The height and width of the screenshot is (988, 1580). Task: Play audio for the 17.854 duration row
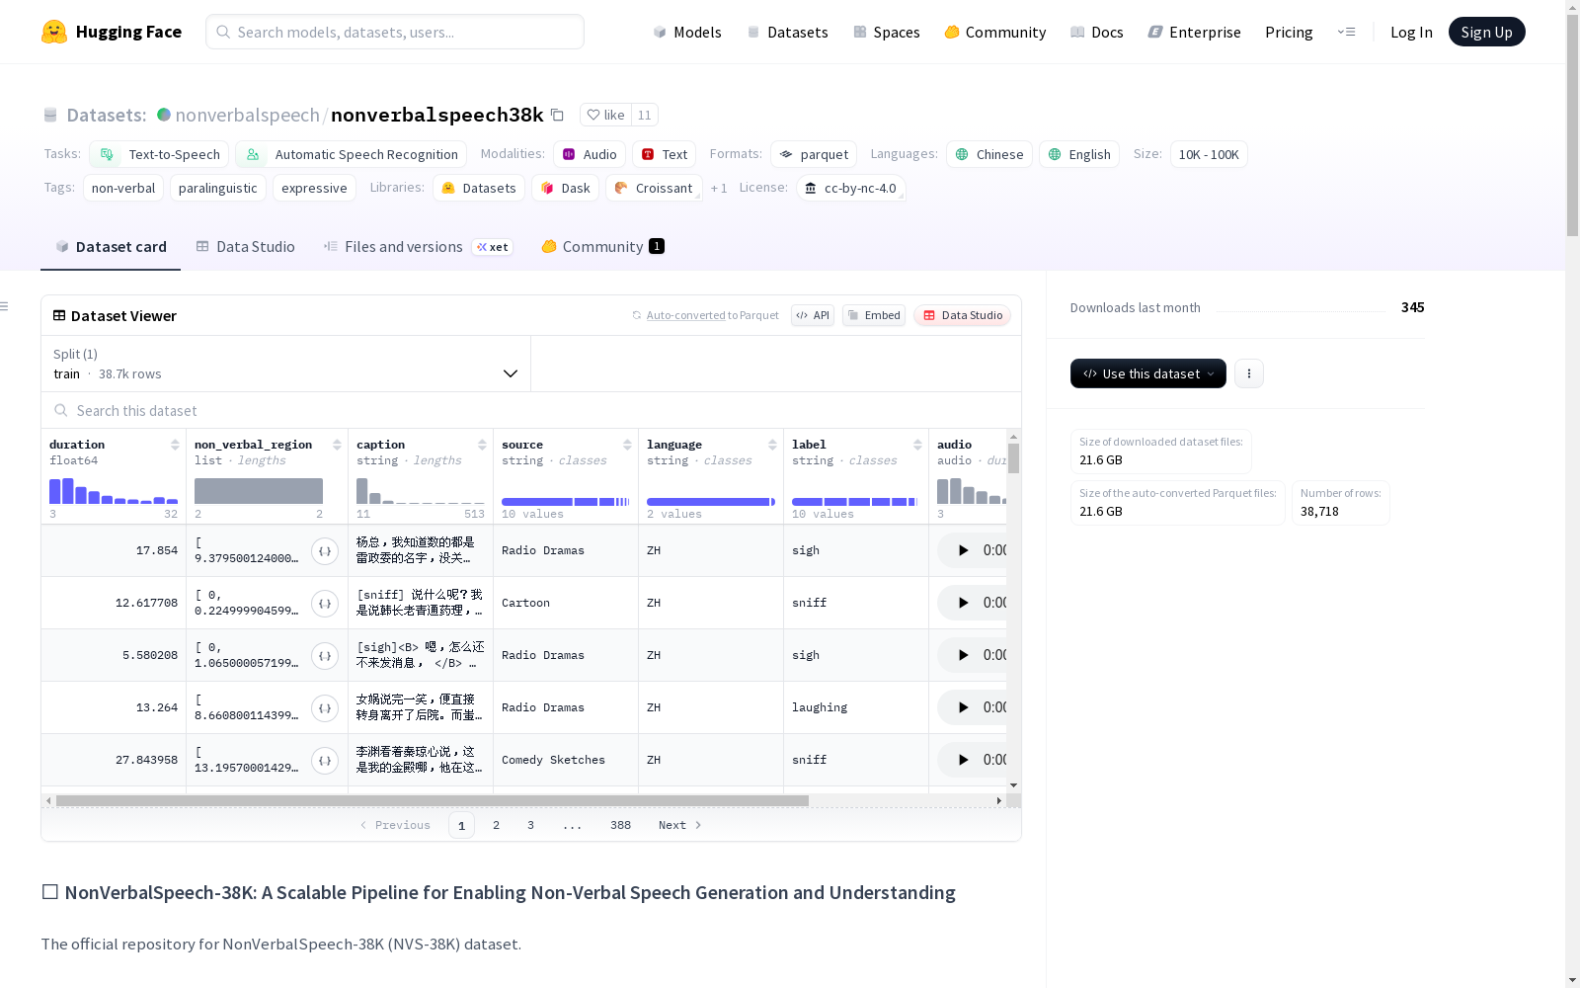[963, 550]
